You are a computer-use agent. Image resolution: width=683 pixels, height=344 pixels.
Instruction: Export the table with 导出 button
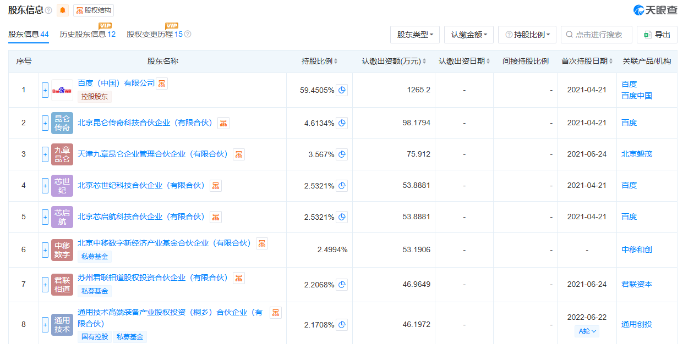pyautogui.click(x=657, y=35)
